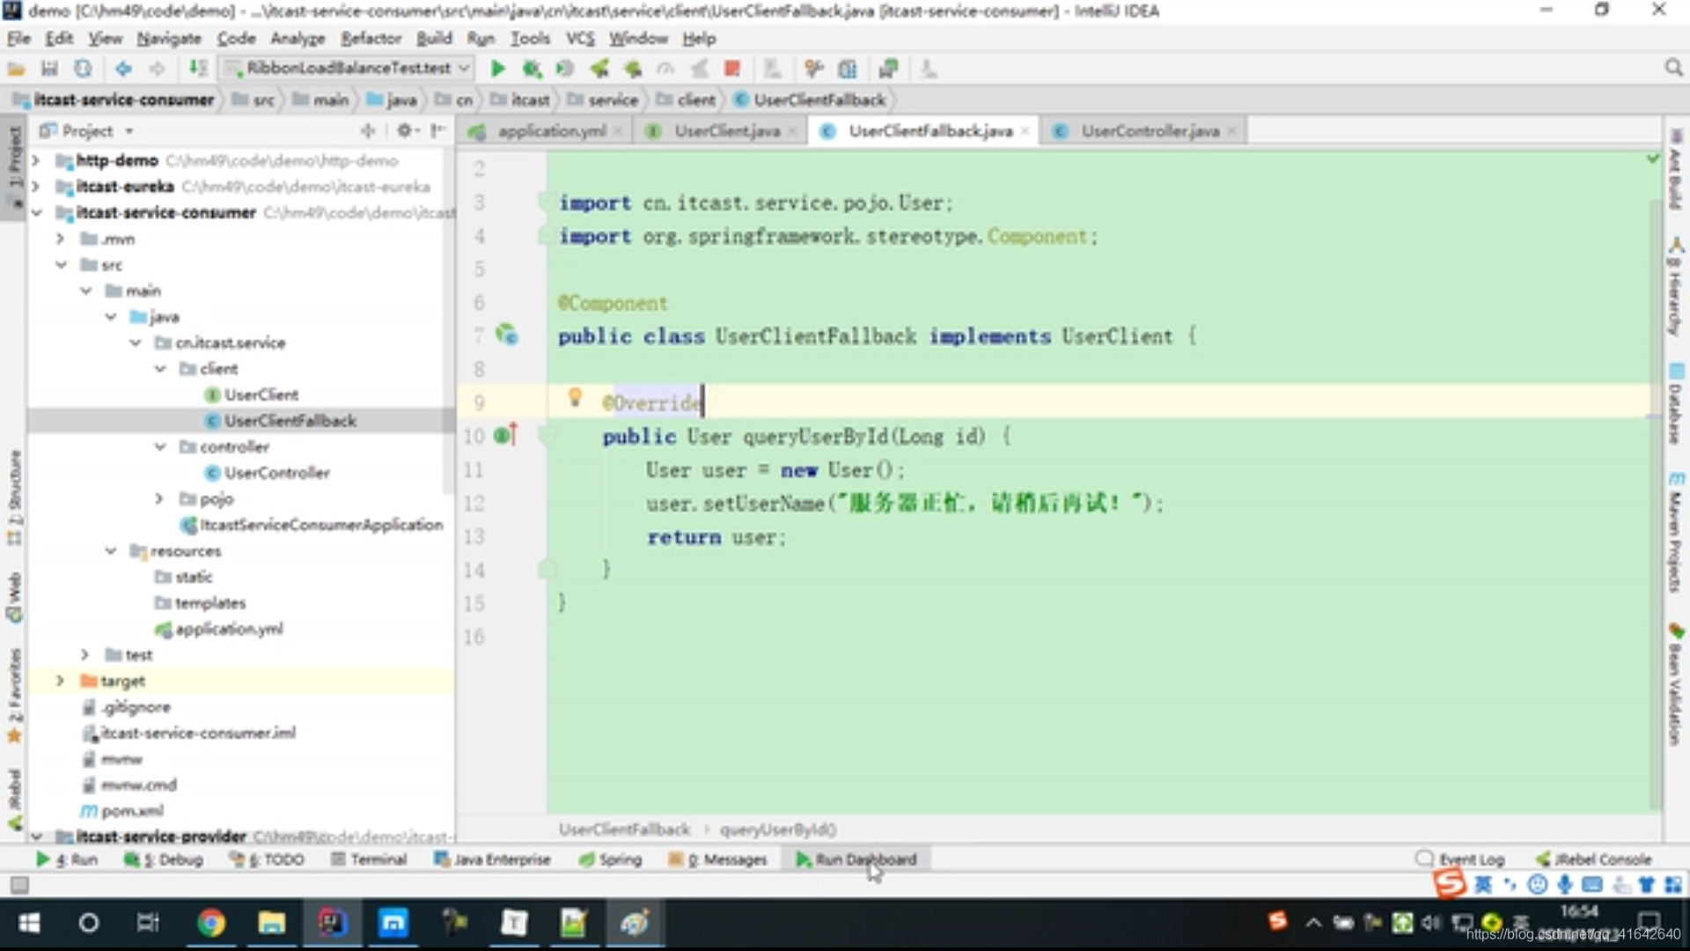This screenshot has height=951, width=1690.
Task: Click the tool windows toggle icon in status bar
Action: pos(19,884)
